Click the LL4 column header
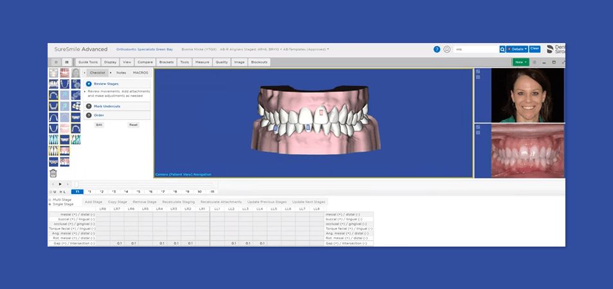 (260, 209)
